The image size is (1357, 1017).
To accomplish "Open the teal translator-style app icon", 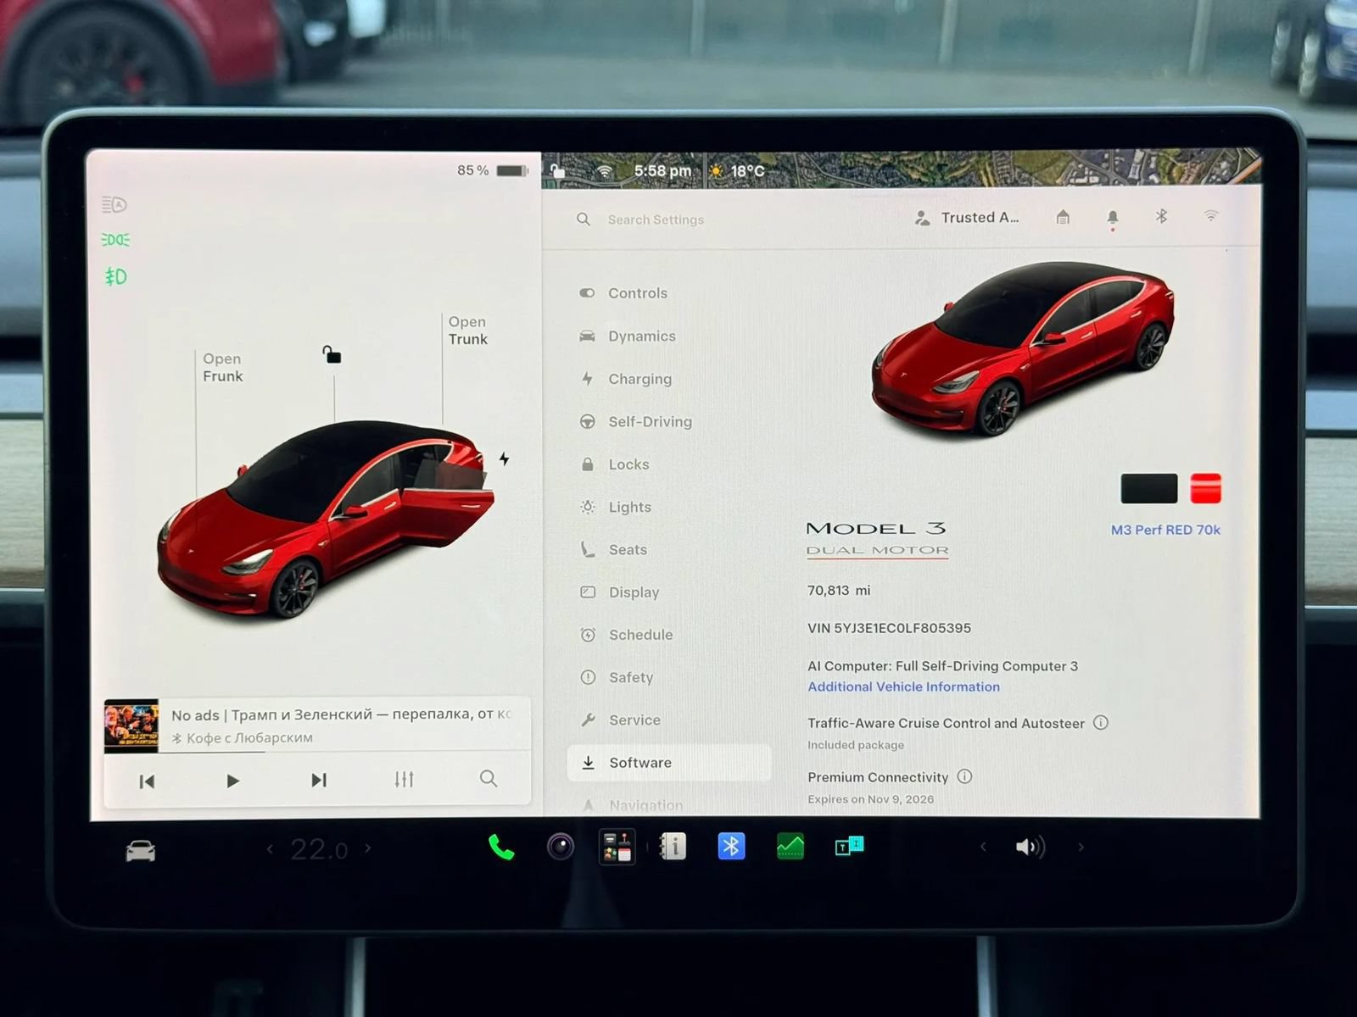I will (x=849, y=846).
